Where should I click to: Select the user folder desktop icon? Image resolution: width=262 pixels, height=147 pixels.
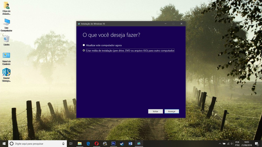click(7, 8)
